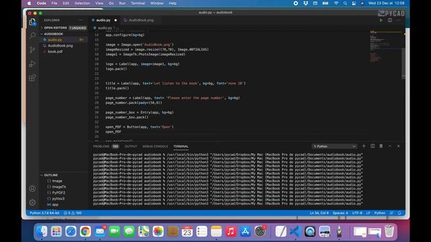Open the Search view in activity bar
The width and height of the screenshot is (431, 242).
coord(32,36)
